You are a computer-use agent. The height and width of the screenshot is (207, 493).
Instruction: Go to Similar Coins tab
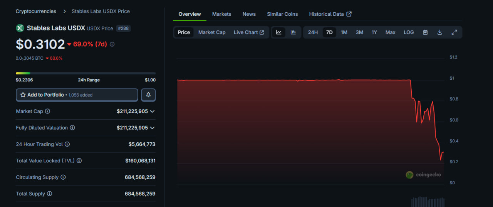pos(282,14)
